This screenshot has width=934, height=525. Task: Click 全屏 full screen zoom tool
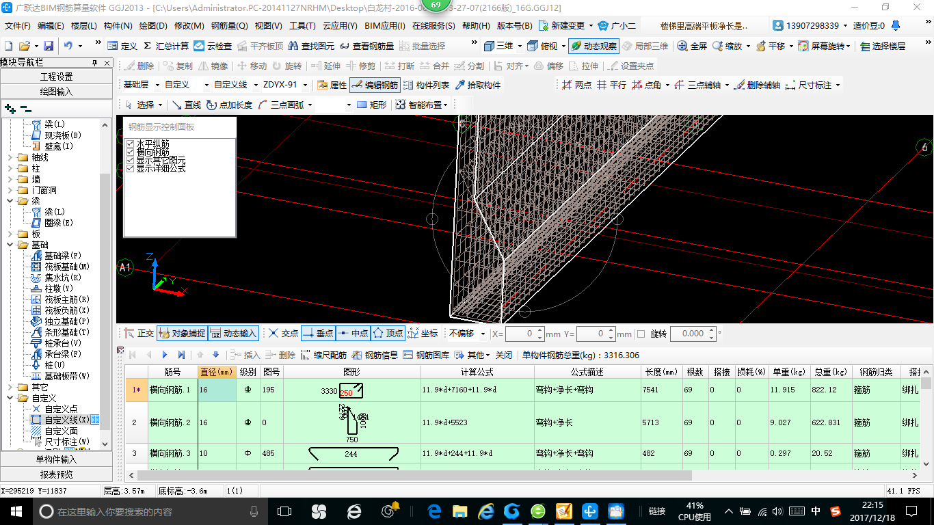point(692,46)
